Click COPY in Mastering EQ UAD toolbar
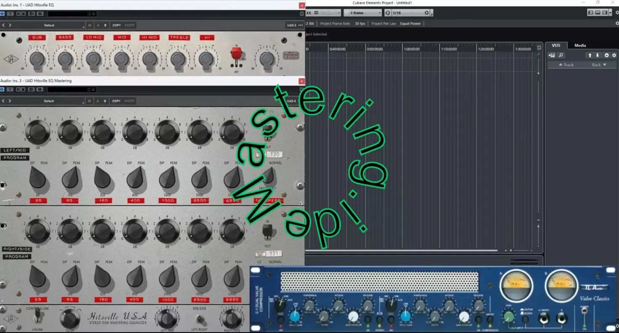The width and height of the screenshot is (619, 333). (116, 101)
